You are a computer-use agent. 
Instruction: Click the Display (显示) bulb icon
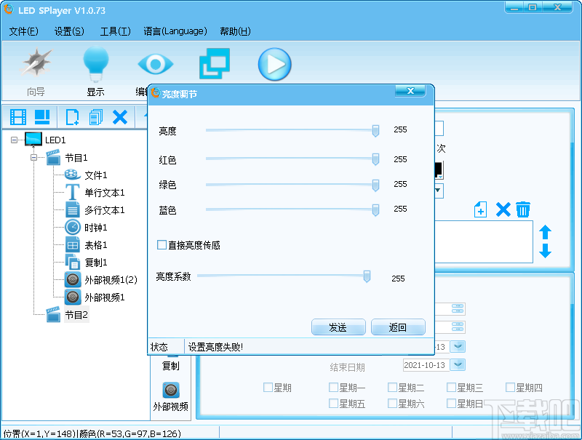tap(97, 64)
